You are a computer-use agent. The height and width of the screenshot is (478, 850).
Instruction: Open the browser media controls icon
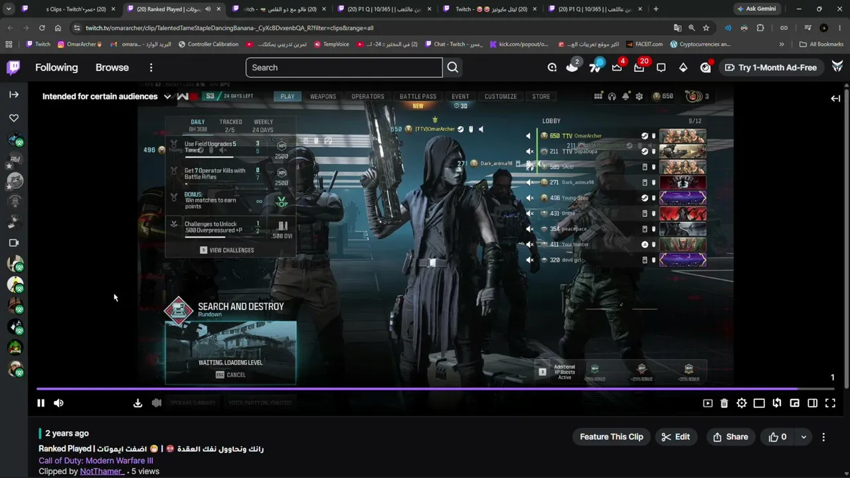point(807,28)
